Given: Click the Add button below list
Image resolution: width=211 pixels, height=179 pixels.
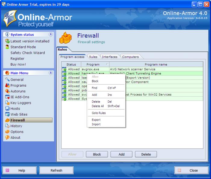Looking at the screenshot, I should pyautogui.click(x=121, y=154).
